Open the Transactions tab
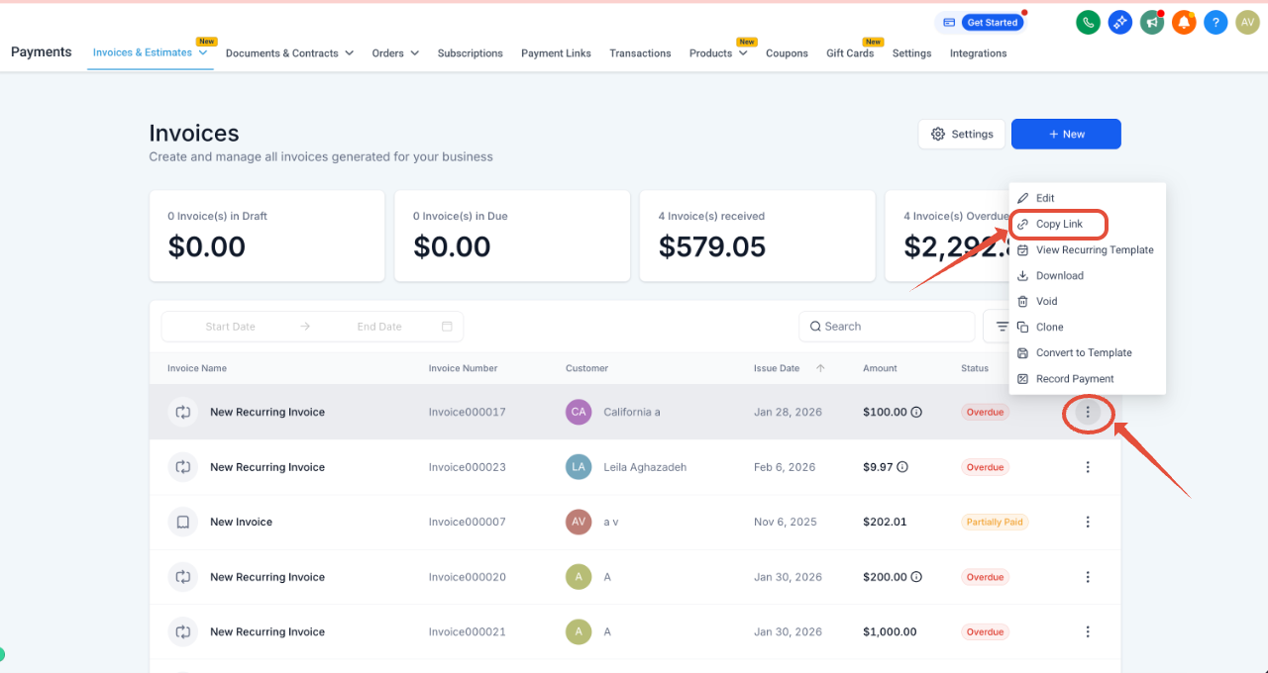This screenshot has height=673, width=1268. coord(640,53)
